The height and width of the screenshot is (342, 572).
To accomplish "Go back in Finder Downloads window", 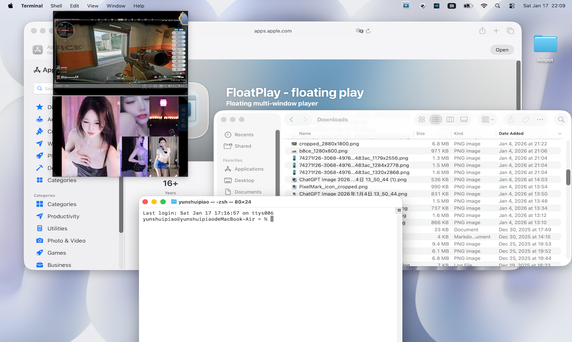I will [x=291, y=119].
